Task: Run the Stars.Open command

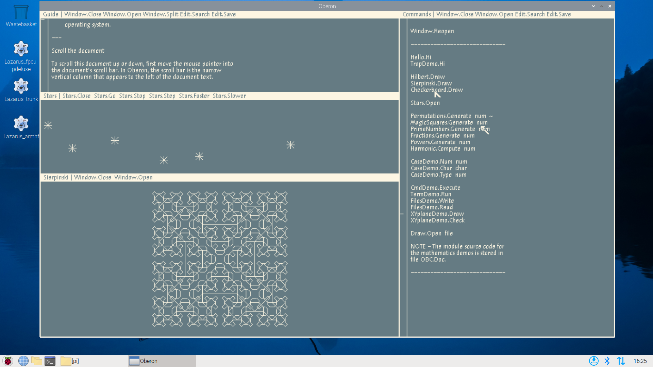Action: click(x=425, y=103)
